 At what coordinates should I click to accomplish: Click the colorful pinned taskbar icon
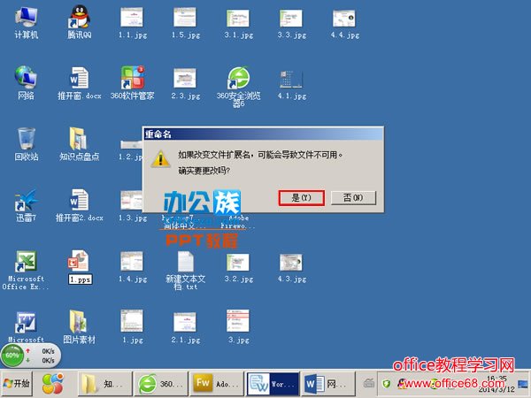tap(52, 384)
